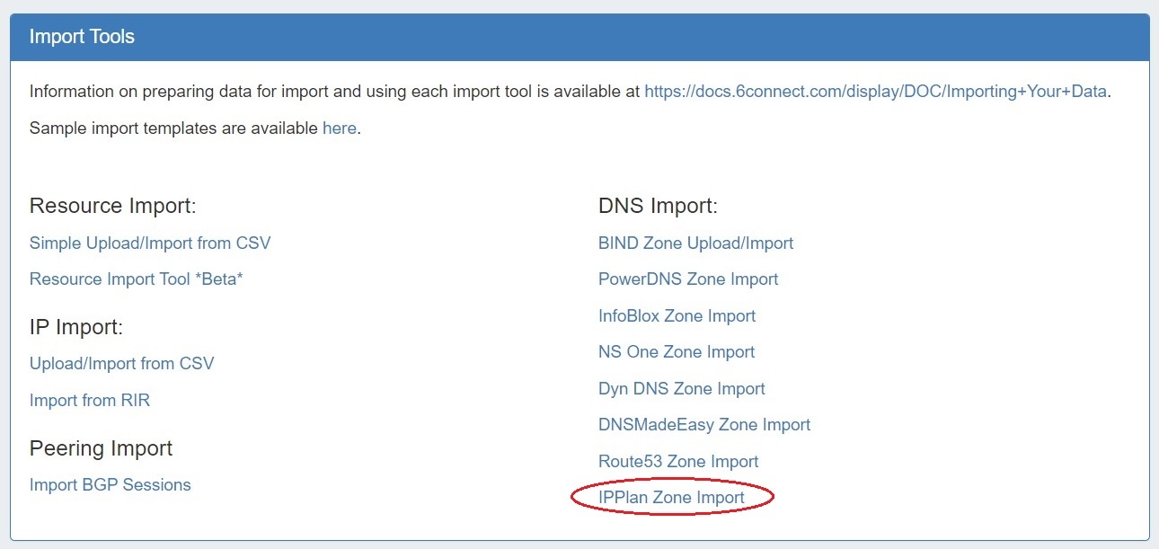This screenshot has height=549, width=1159.
Task: Click the circled IPPlan Zone Import link
Action: (x=672, y=497)
